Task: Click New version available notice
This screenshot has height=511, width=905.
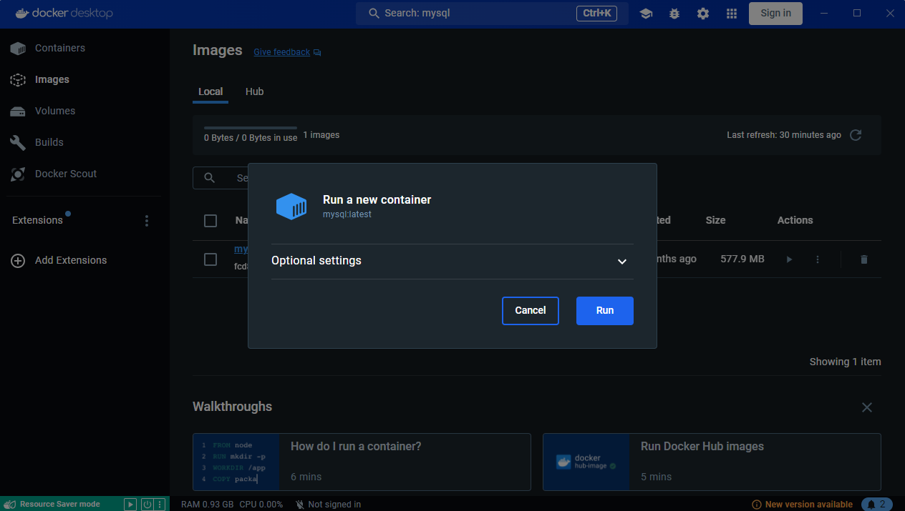Action: pyautogui.click(x=802, y=505)
